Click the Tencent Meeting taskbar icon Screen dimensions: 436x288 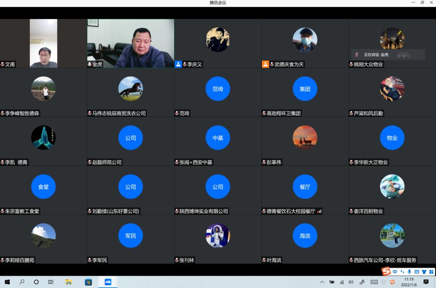coord(108,282)
